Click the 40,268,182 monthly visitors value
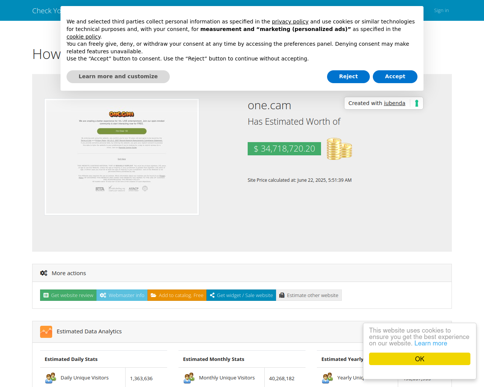The height and width of the screenshot is (387, 484). pyautogui.click(x=282, y=378)
